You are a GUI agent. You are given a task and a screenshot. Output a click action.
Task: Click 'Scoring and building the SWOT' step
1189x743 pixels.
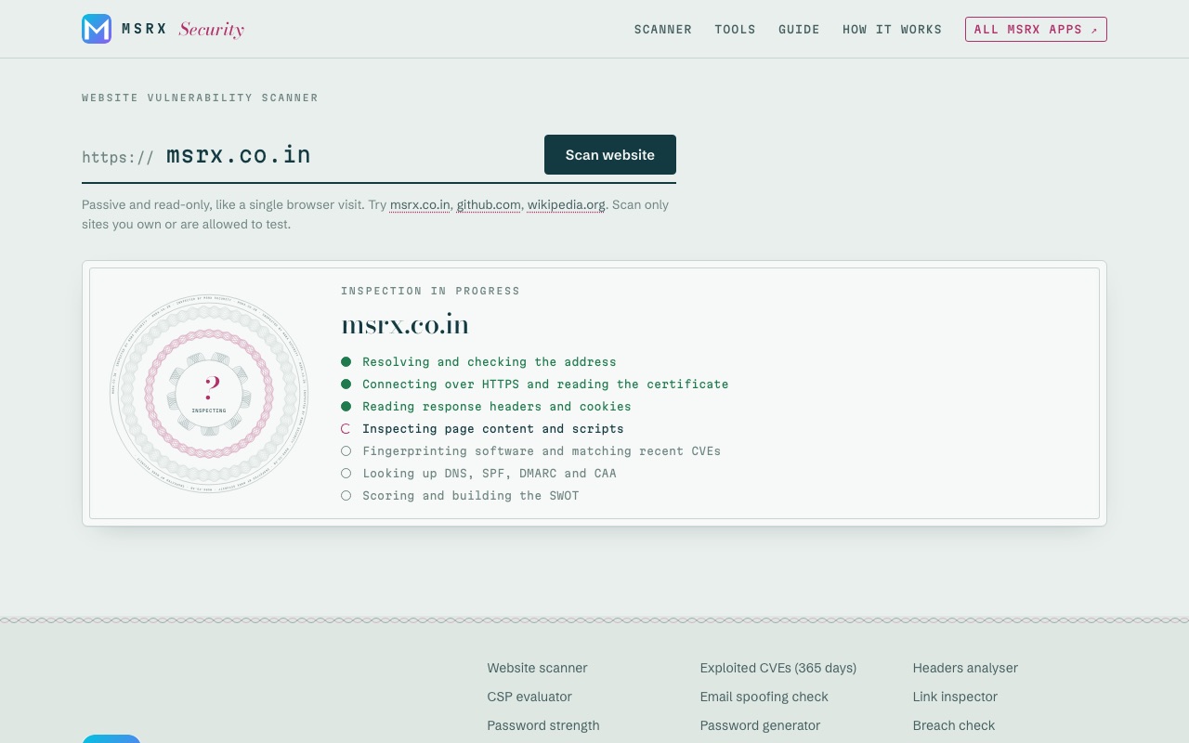pyautogui.click(x=471, y=496)
